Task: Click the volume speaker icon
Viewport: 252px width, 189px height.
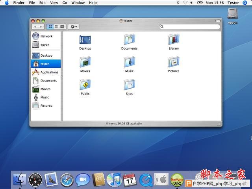Action: (x=191, y=3)
